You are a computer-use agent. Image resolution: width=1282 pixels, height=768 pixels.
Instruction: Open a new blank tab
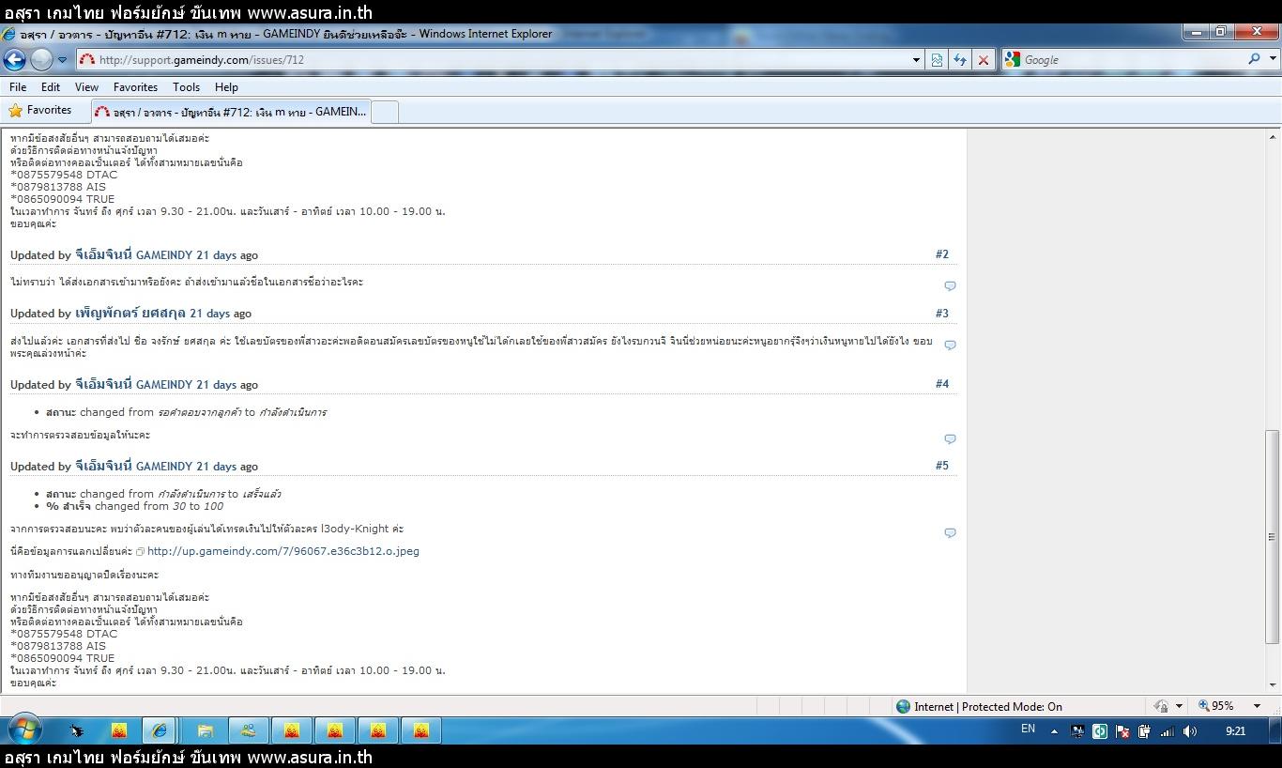tap(385, 111)
